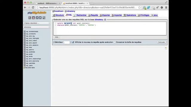191x107 pixels.
Task: Click the Vider button
Action: [x=57, y=37]
